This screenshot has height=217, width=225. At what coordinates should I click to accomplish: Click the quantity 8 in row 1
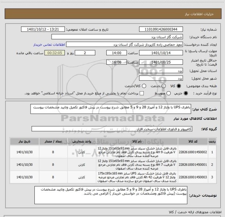point(53,152)
